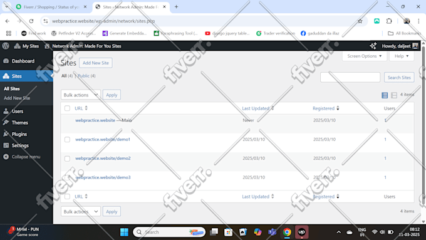The image size is (426, 240).
Task: Open webpractice.website main site link
Action: click(95, 120)
